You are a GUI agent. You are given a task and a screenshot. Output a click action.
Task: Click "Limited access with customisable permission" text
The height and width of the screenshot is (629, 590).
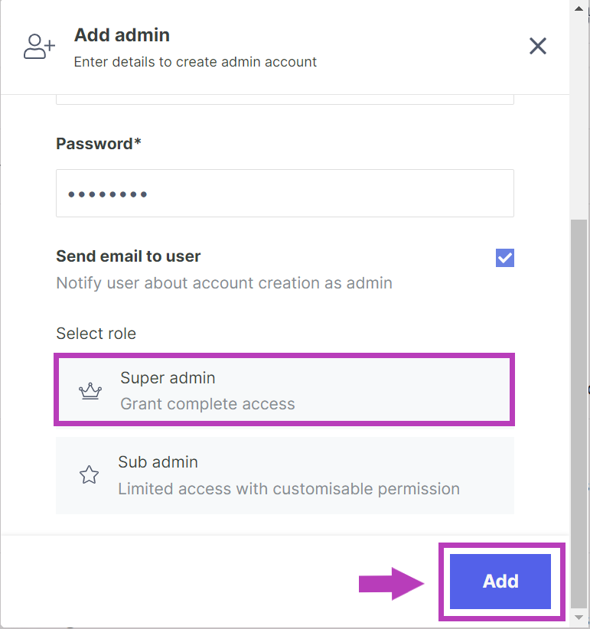[288, 488]
